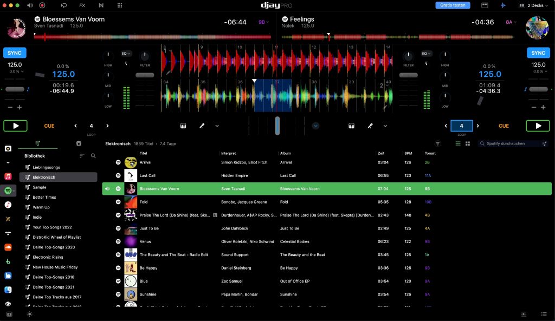Click the record button in the top bar
The width and height of the screenshot is (555, 321).
pyautogui.click(x=42, y=5)
